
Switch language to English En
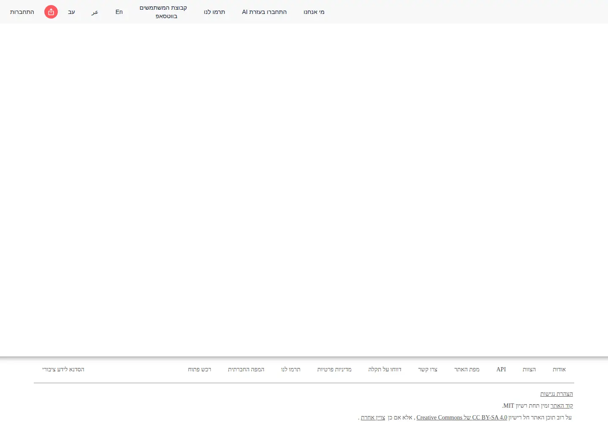click(119, 12)
